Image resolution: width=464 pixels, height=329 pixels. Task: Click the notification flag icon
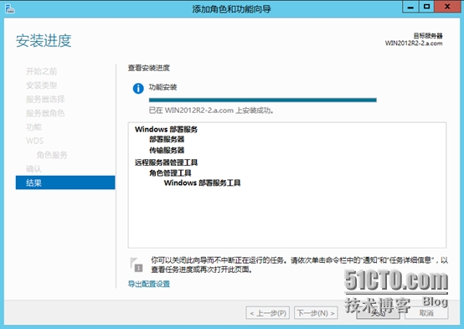[137, 265]
